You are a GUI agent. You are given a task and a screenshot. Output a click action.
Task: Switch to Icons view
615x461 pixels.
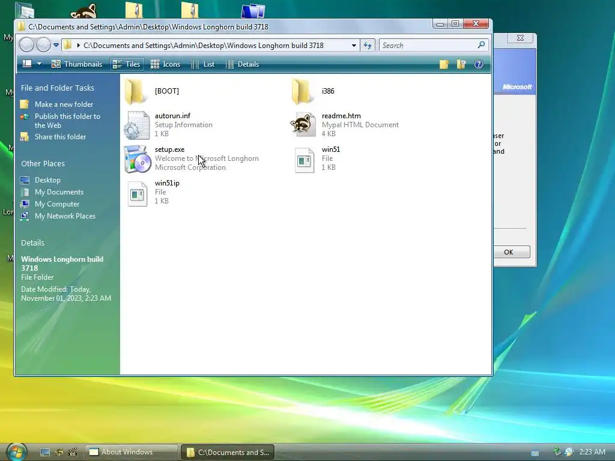pyautogui.click(x=166, y=64)
